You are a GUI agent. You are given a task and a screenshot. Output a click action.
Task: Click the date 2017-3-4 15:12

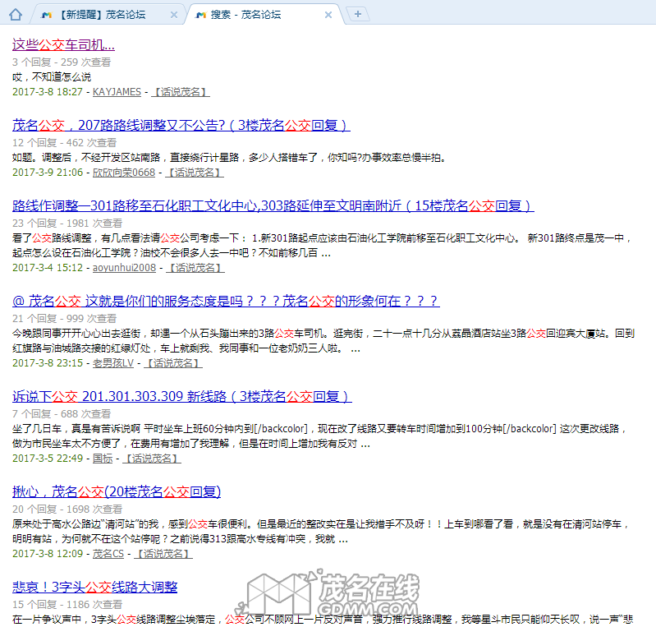point(48,267)
